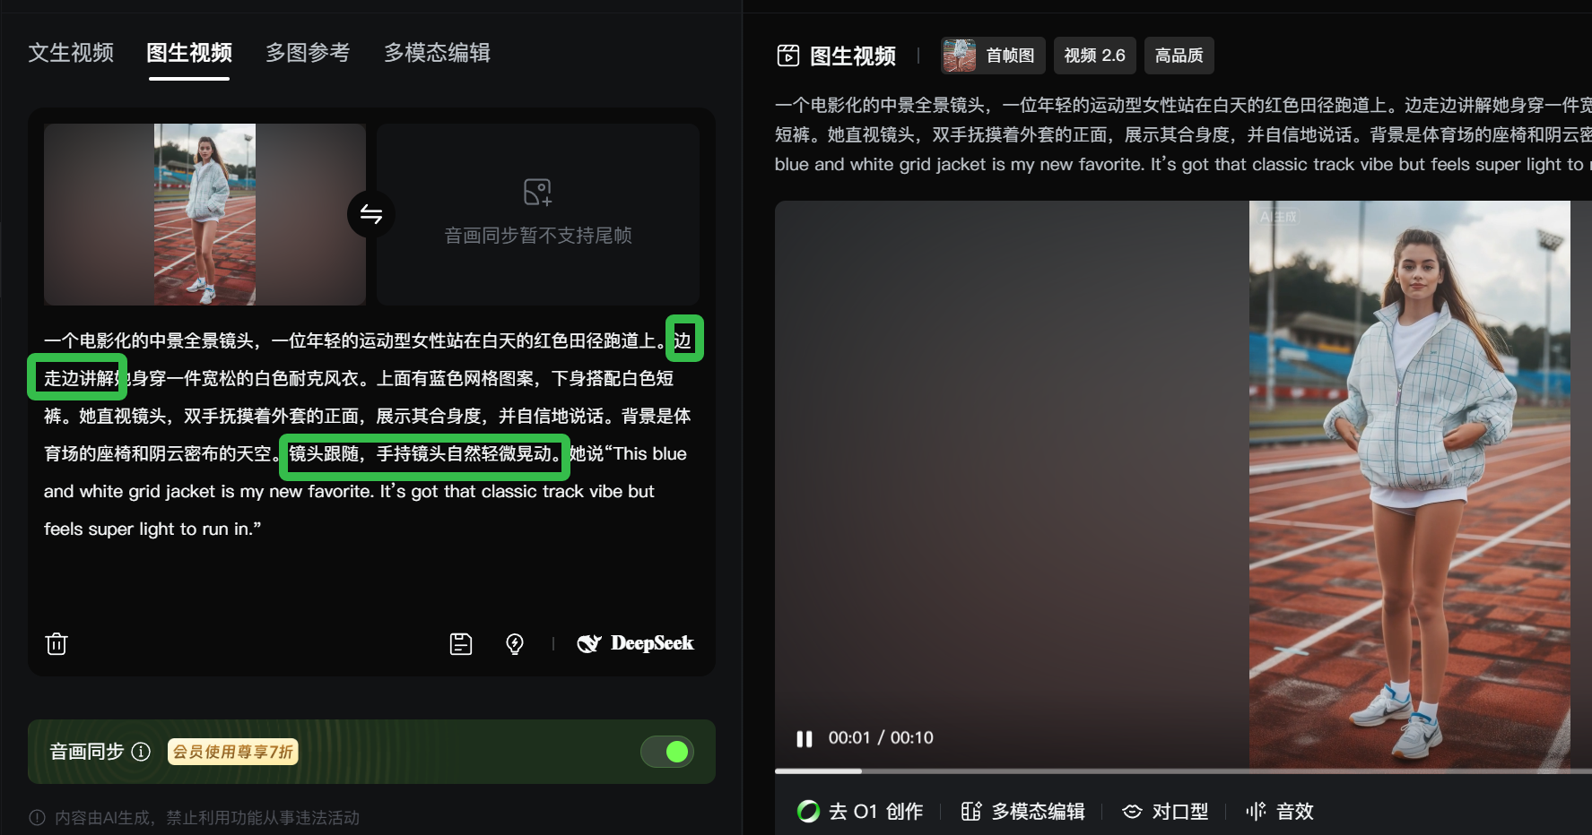Click the add tail frame image icon

point(537,192)
